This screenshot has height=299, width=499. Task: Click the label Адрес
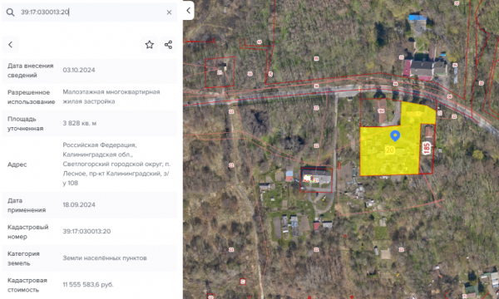(x=17, y=164)
